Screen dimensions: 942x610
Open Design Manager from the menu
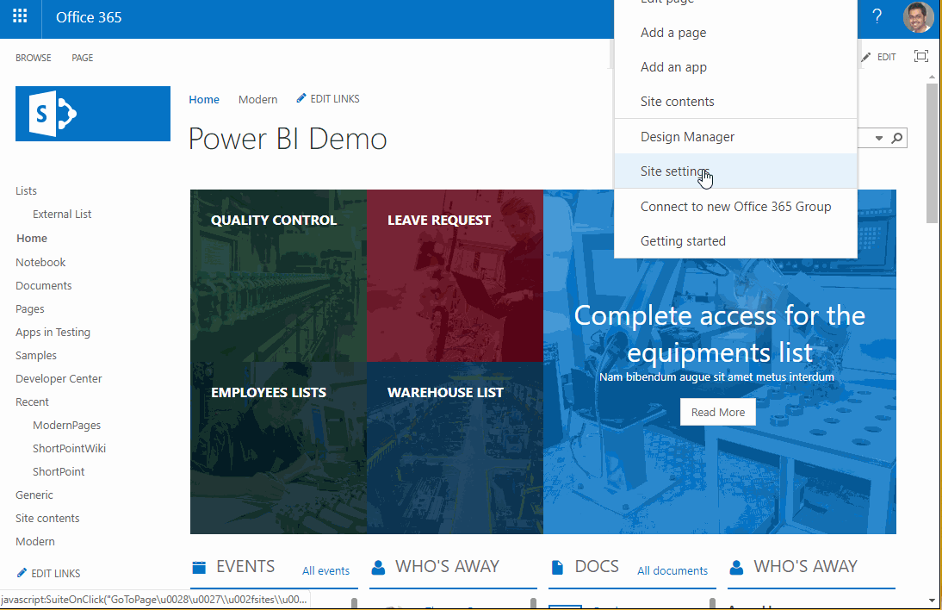pos(735,137)
